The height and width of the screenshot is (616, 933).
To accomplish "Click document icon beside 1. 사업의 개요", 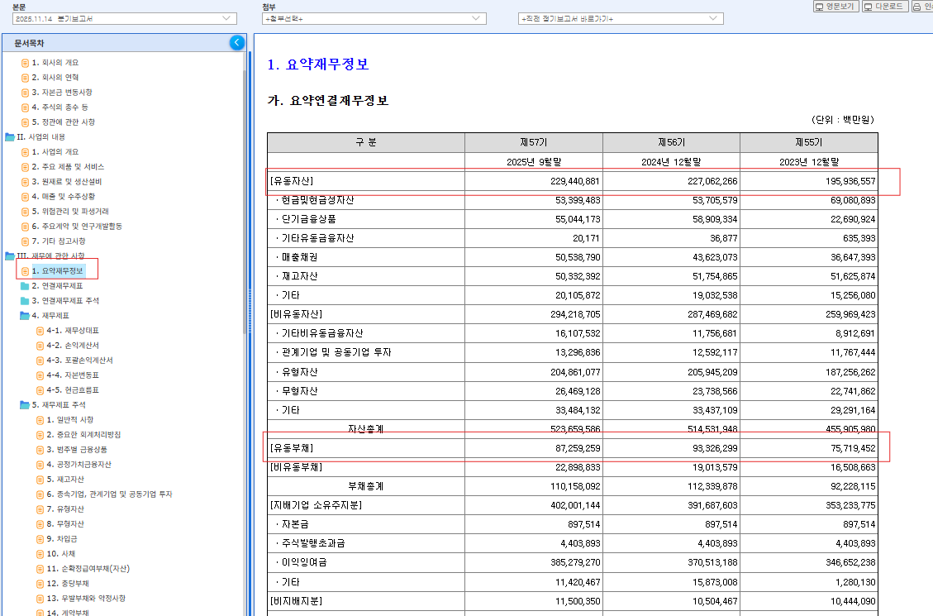I will coord(25,152).
